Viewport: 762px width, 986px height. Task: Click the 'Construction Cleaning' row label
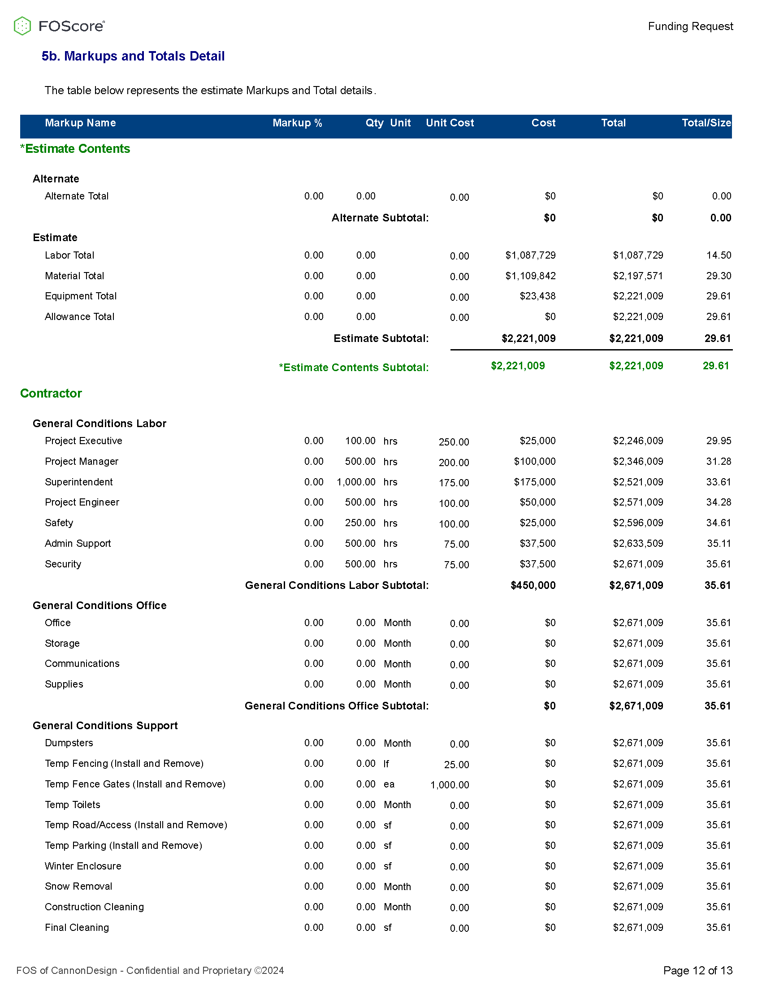tap(94, 907)
